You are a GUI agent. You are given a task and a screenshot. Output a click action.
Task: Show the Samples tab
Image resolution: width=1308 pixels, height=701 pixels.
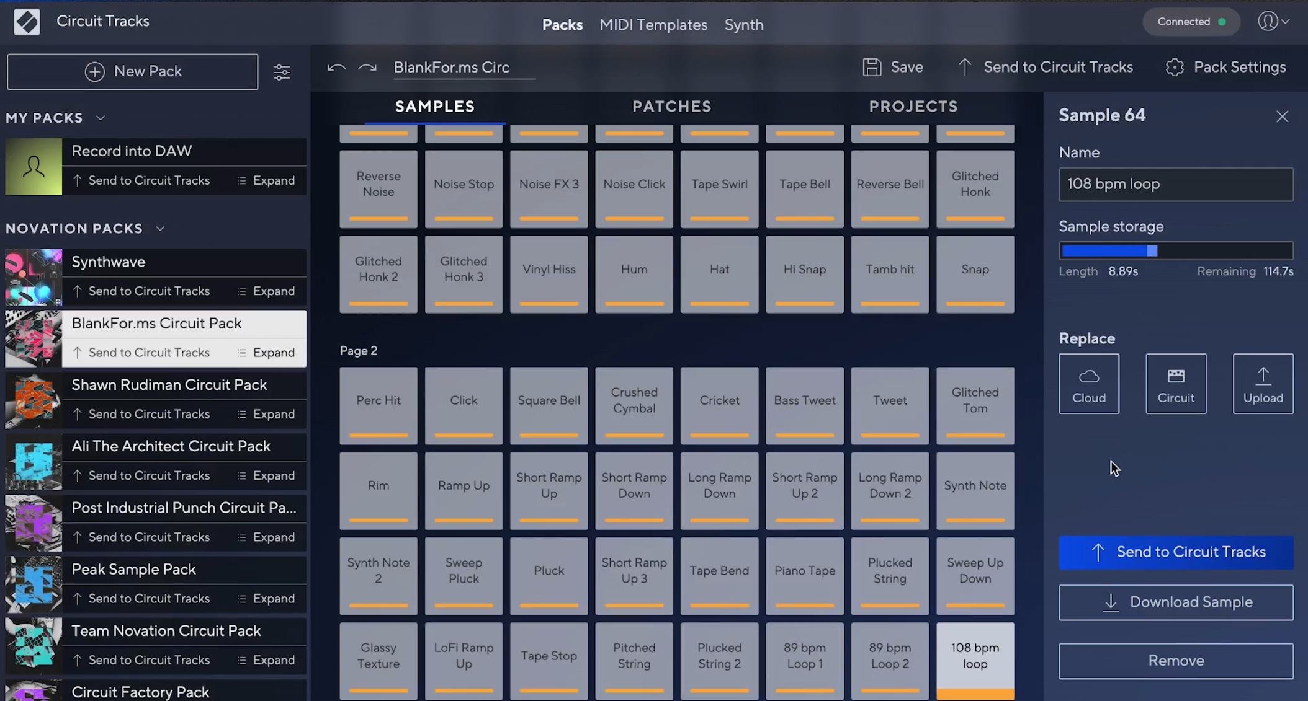pyautogui.click(x=435, y=107)
